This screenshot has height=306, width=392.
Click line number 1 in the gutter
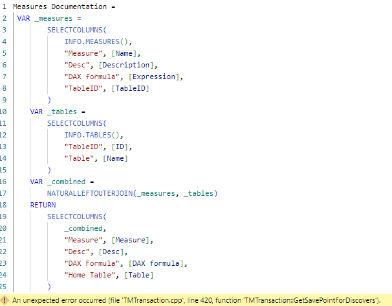(5, 6)
